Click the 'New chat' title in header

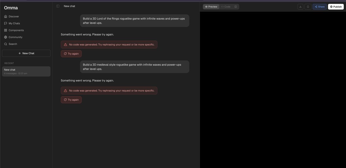(x=69, y=6)
